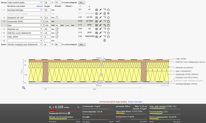Open the stuclaag kalk/gips material dropdown

point(25,10)
